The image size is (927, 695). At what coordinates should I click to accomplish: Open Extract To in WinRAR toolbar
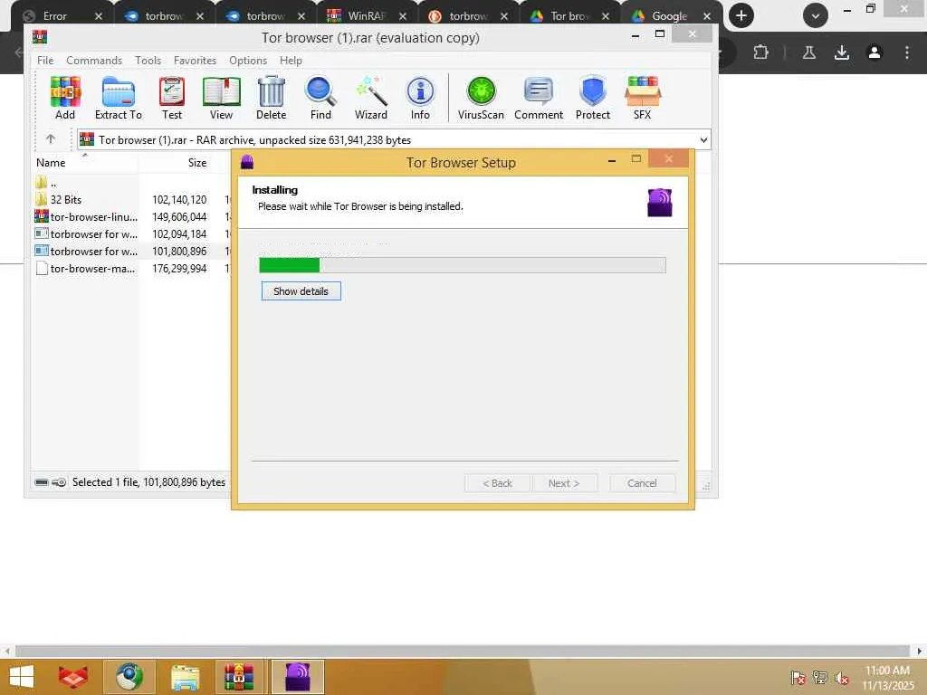pos(119,98)
